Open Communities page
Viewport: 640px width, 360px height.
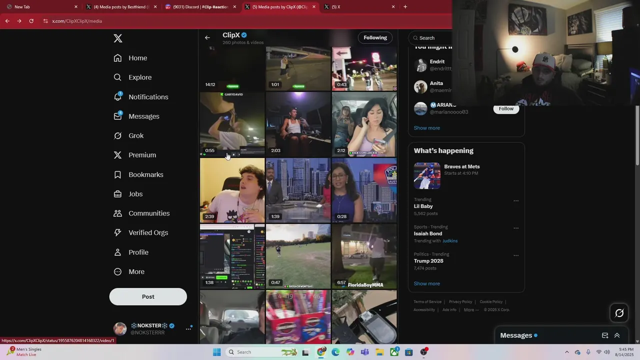[x=141, y=213]
